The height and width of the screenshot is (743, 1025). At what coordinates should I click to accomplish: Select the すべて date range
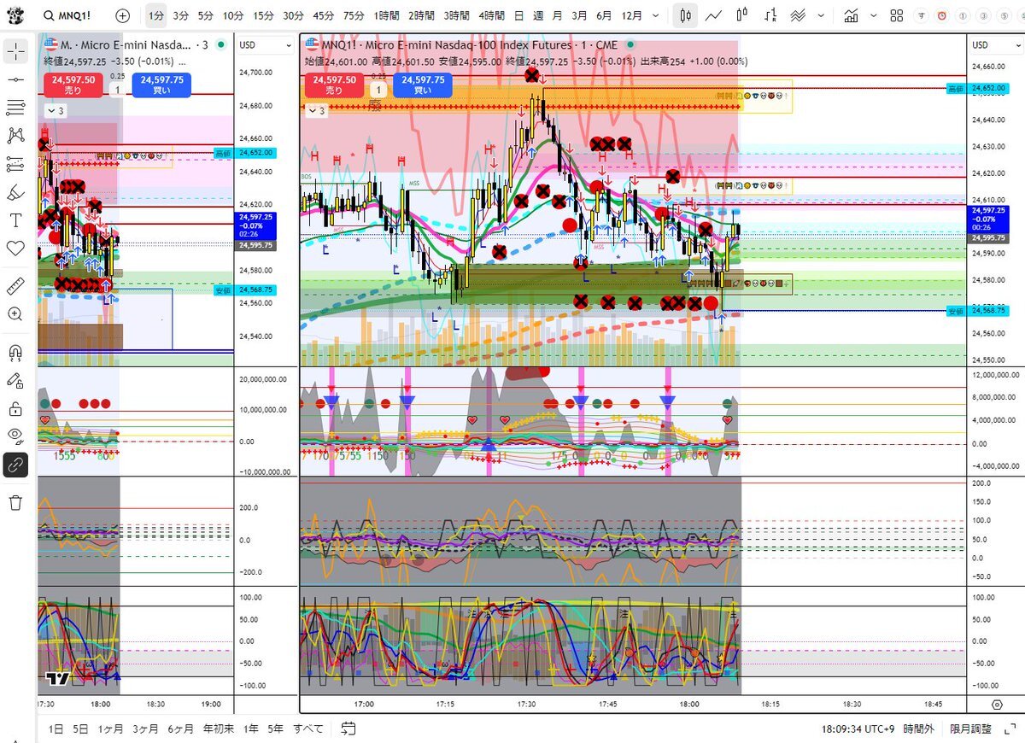(308, 728)
